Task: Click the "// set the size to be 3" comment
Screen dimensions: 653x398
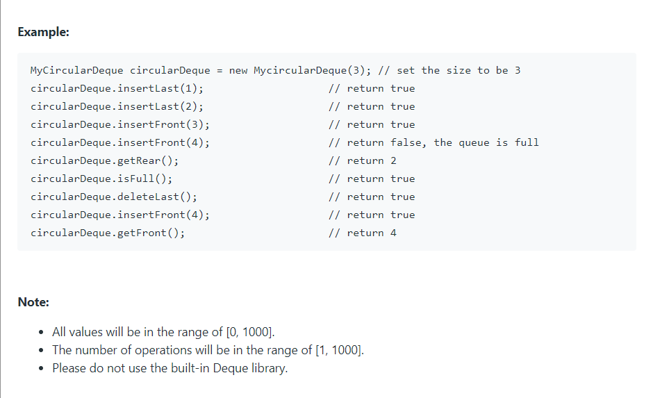Action: (x=449, y=70)
